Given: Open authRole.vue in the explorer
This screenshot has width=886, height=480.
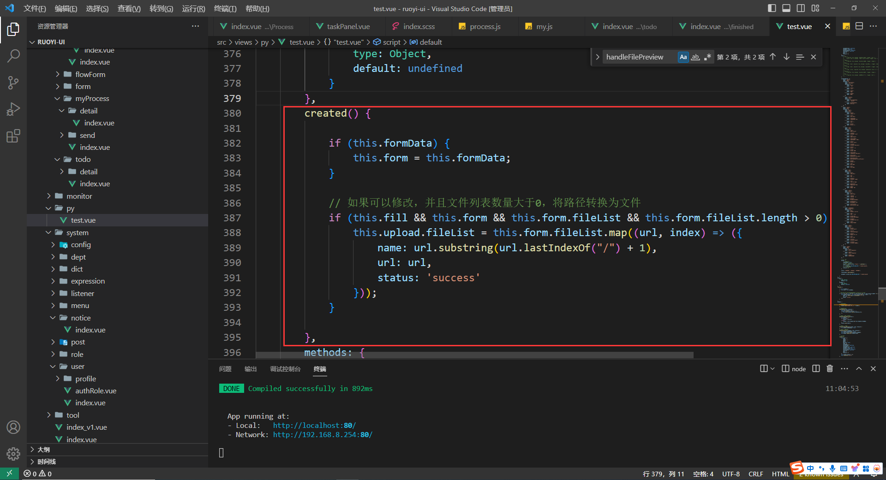Looking at the screenshot, I should [96, 391].
